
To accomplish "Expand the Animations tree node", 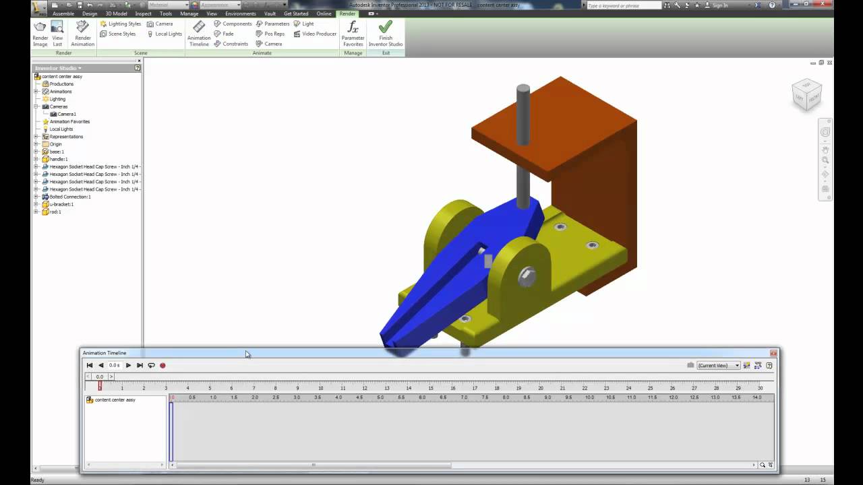I will point(37,92).
